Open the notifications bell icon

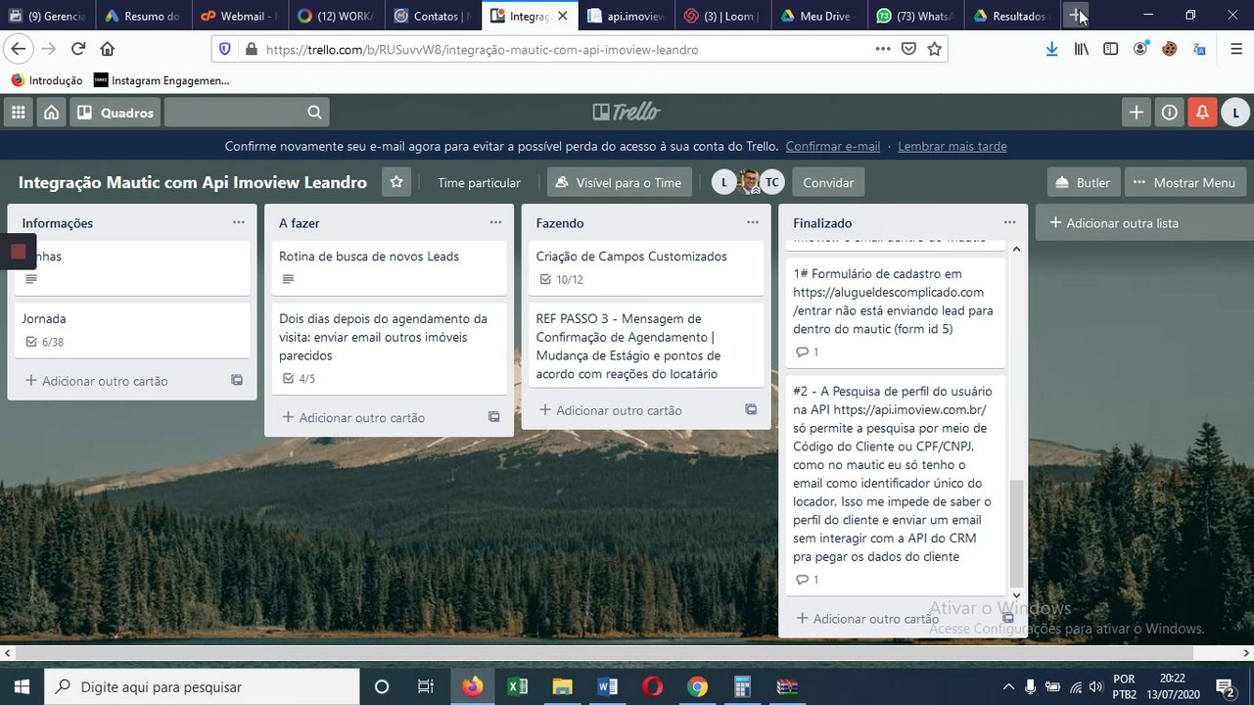click(1202, 113)
